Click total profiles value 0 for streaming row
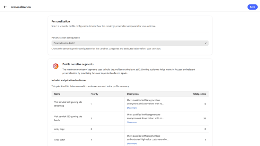 pyautogui.click(x=205, y=104)
